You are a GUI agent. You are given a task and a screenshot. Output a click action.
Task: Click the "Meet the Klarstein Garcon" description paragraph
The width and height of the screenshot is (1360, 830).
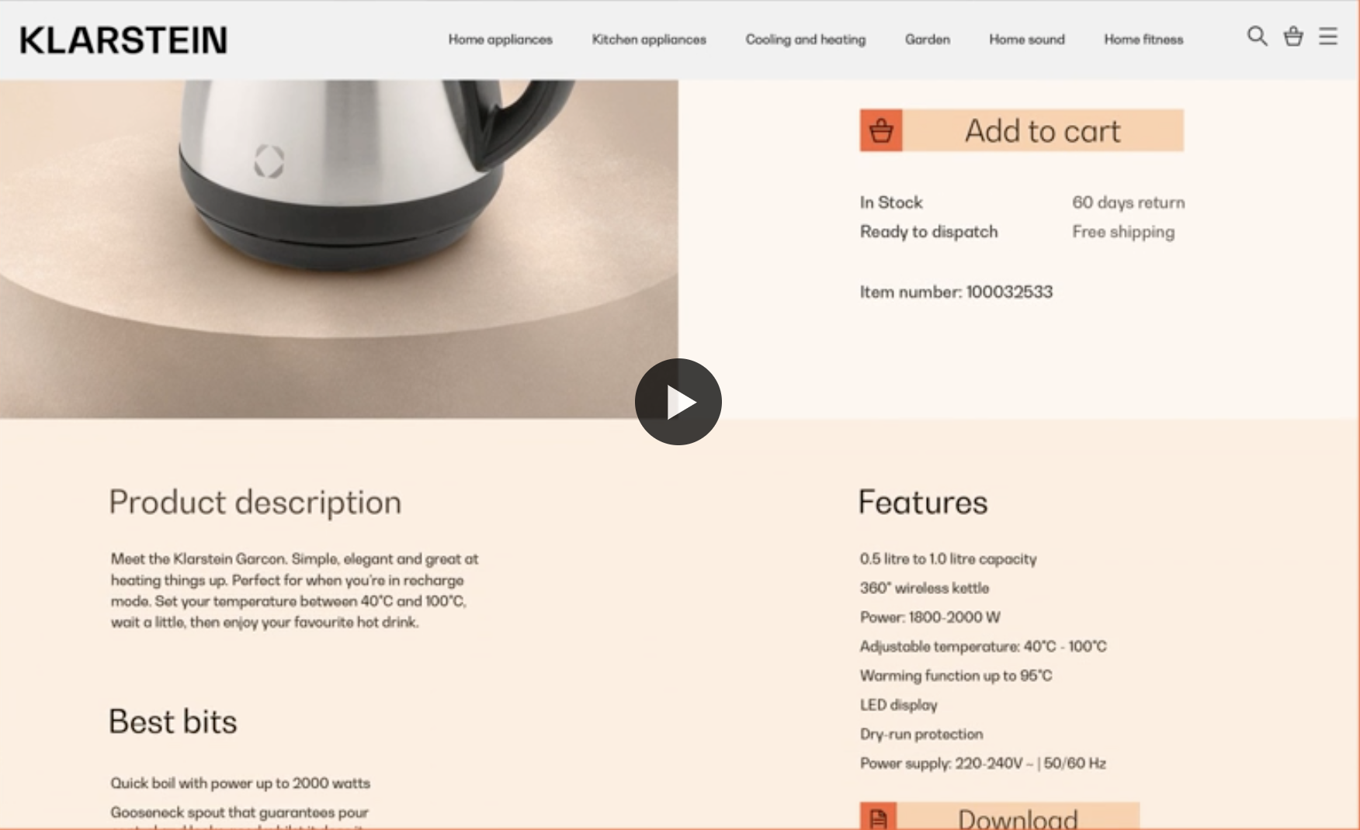point(295,590)
